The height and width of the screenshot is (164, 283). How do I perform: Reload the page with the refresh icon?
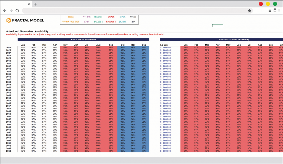point(17,11)
